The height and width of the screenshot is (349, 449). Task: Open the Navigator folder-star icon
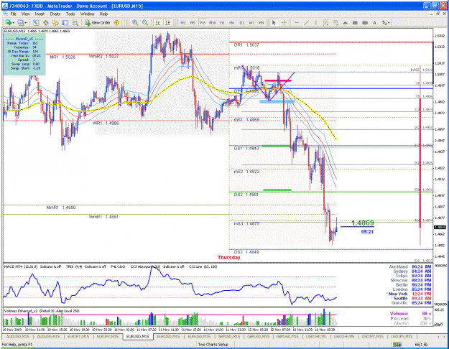(55, 22)
